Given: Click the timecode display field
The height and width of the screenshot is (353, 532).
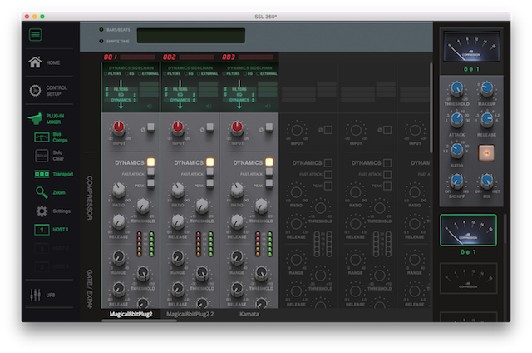Looking at the screenshot, I should click(190, 36).
